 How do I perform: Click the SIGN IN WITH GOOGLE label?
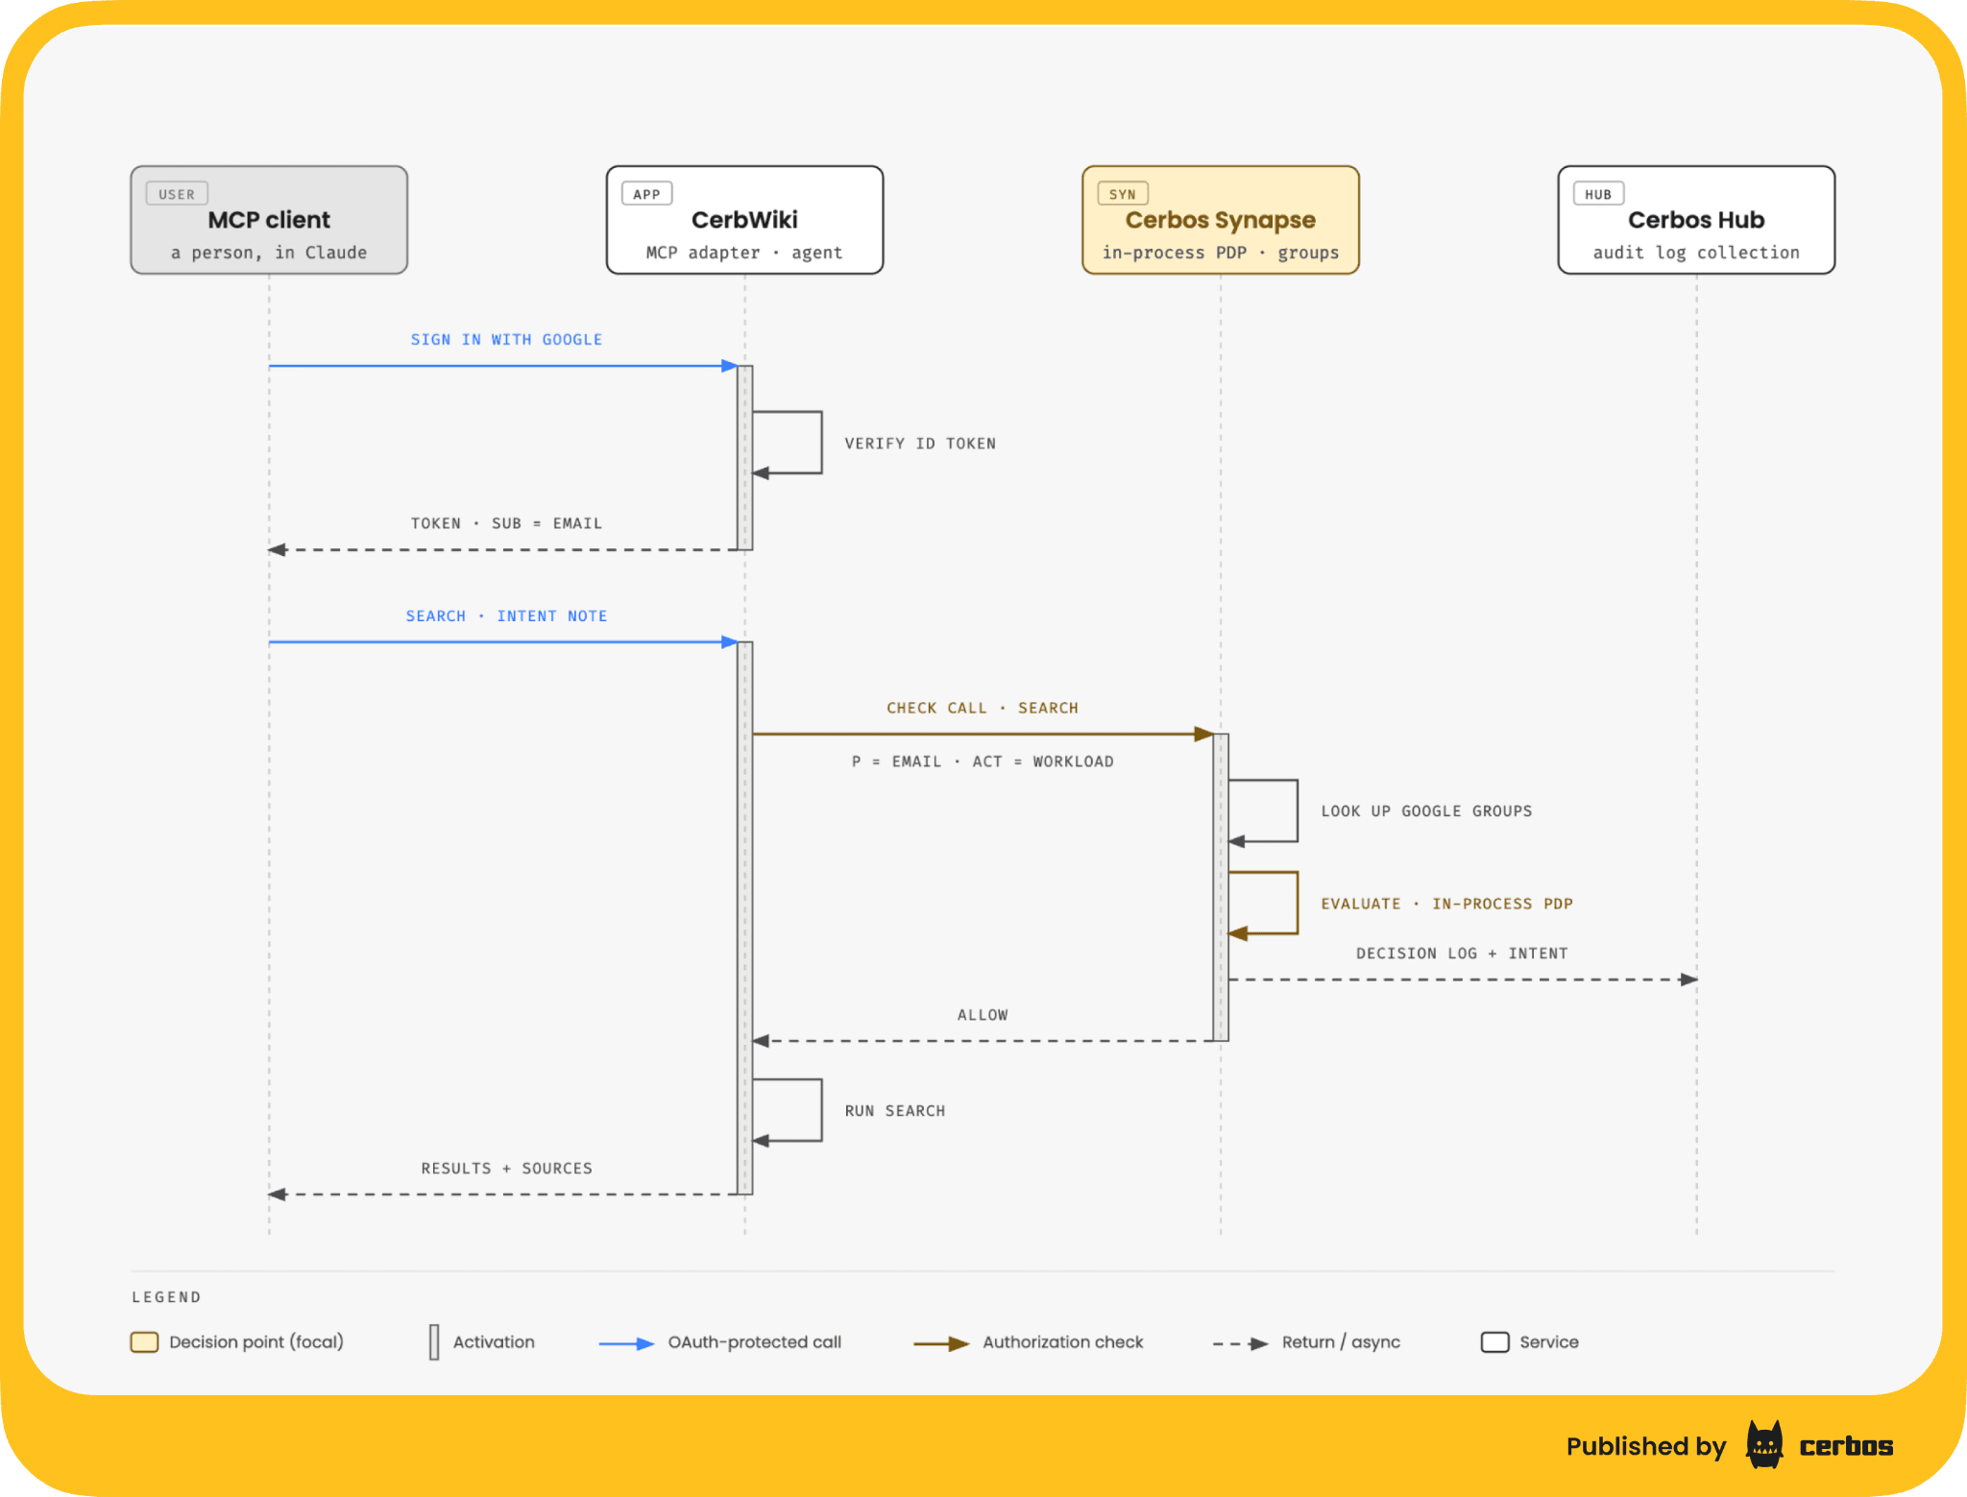click(x=506, y=340)
